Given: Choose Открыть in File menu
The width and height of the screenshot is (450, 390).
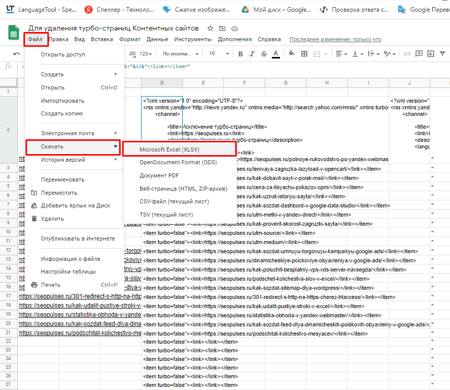Looking at the screenshot, I should pyautogui.click(x=75, y=87).
